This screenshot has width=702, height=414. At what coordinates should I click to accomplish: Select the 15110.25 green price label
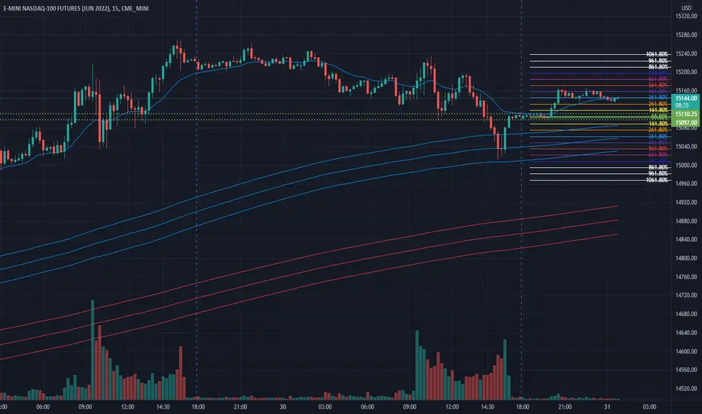pos(686,114)
